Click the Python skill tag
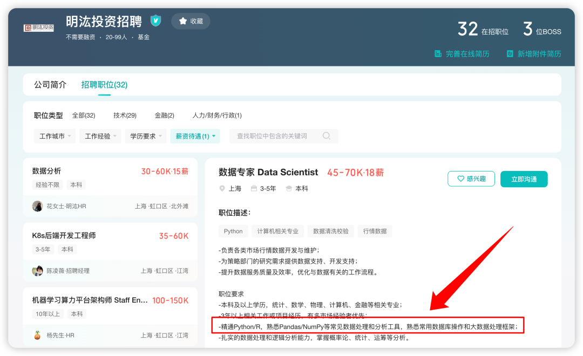This screenshot has height=356, width=583. pos(233,231)
